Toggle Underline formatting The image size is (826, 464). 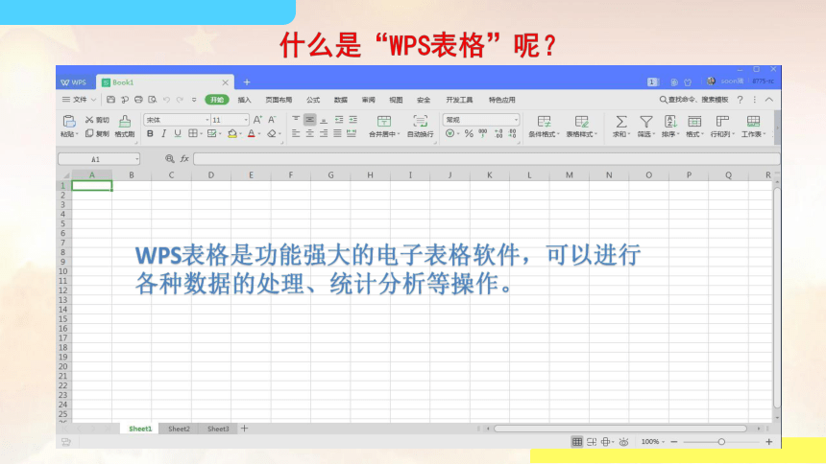(178, 133)
